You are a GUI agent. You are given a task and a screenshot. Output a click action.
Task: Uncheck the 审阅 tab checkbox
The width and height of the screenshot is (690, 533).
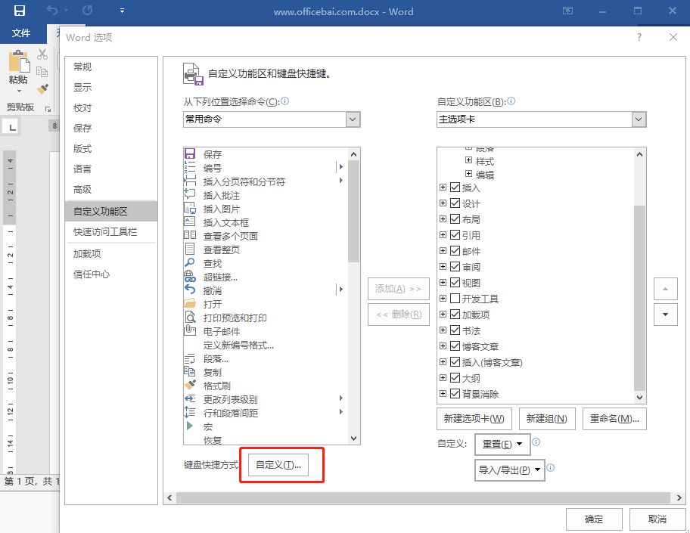pos(455,266)
